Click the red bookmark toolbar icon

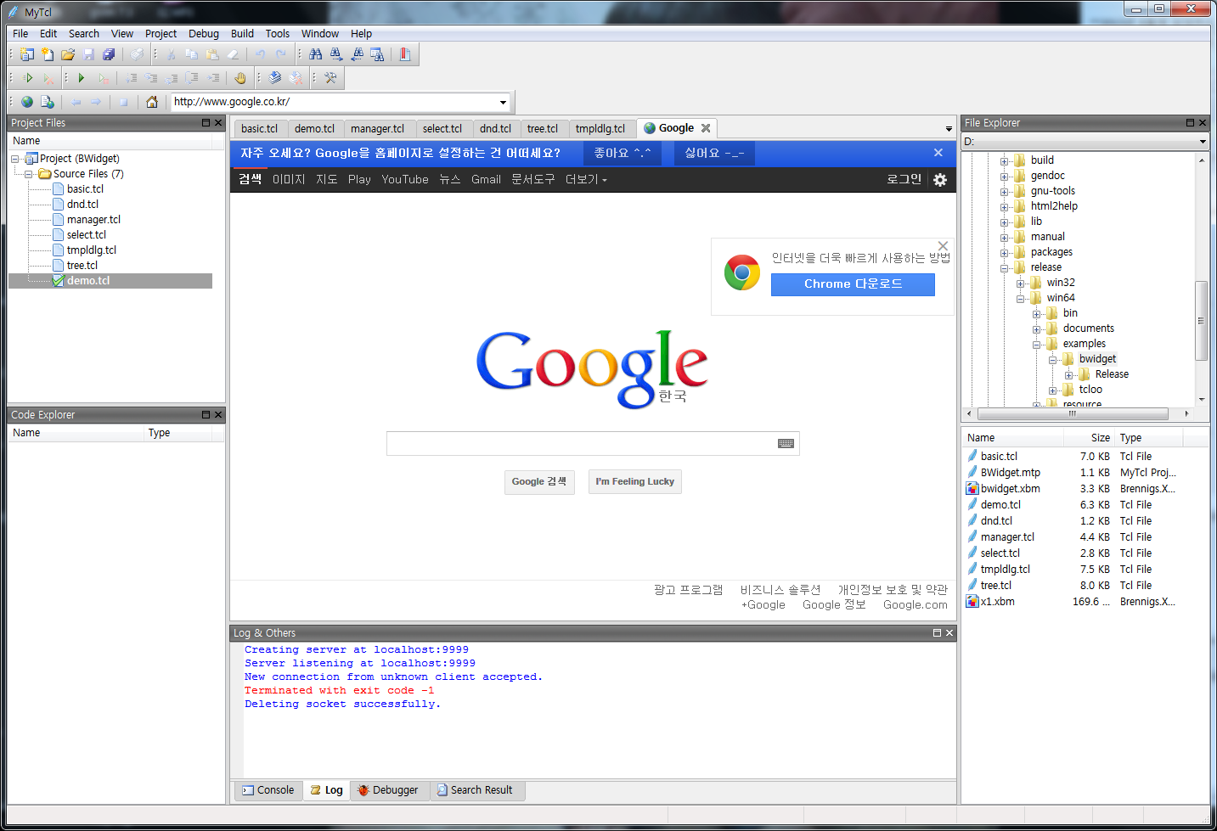pyautogui.click(x=405, y=54)
